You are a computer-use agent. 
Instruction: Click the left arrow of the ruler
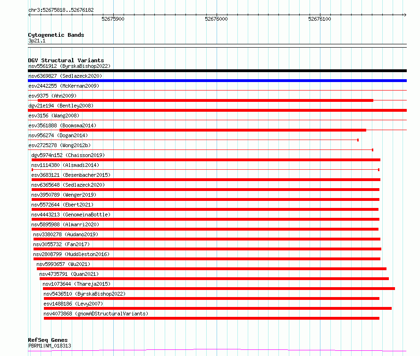click(x=29, y=15)
